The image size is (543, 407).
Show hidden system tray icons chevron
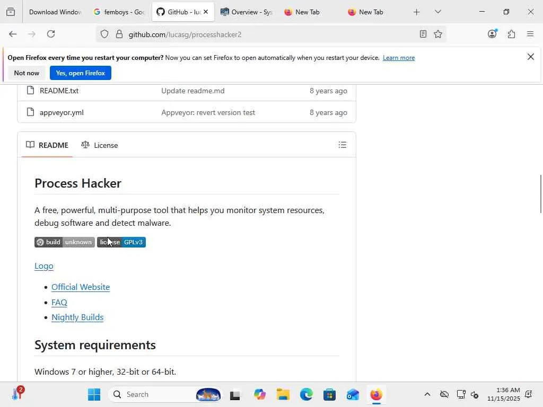click(x=427, y=394)
